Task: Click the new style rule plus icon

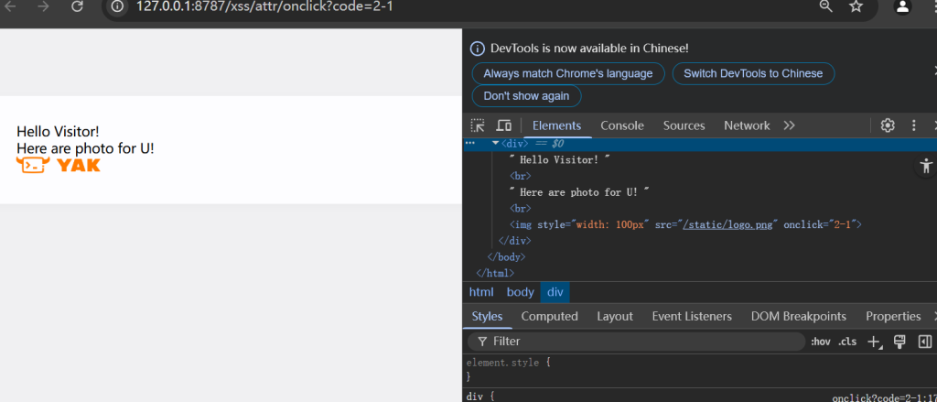Action: 874,342
